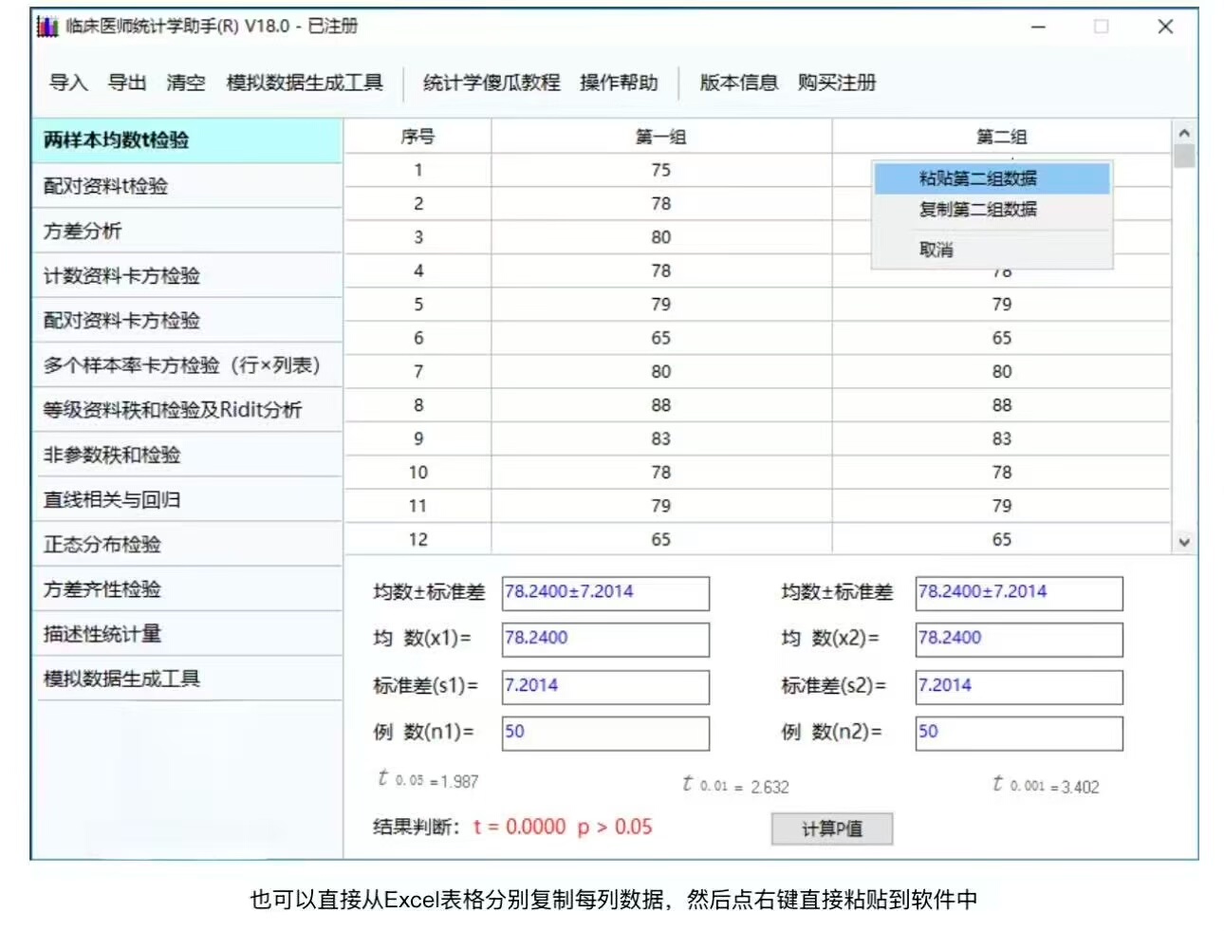The height and width of the screenshot is (931, 1224).
Task: Close the 临床医师统计学助手 window
Action: click(x=1165, y=27)
